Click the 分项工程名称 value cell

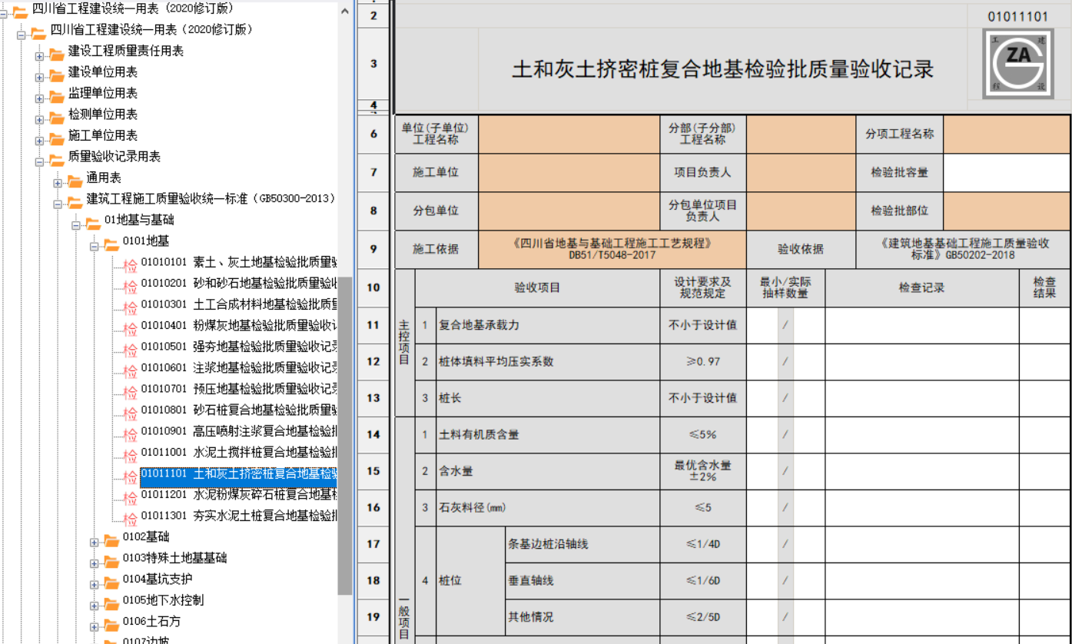point(1007,134)
